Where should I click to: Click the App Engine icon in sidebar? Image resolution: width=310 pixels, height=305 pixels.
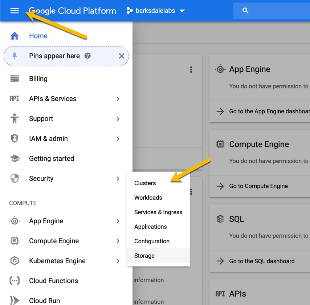[x=15, y=221]
